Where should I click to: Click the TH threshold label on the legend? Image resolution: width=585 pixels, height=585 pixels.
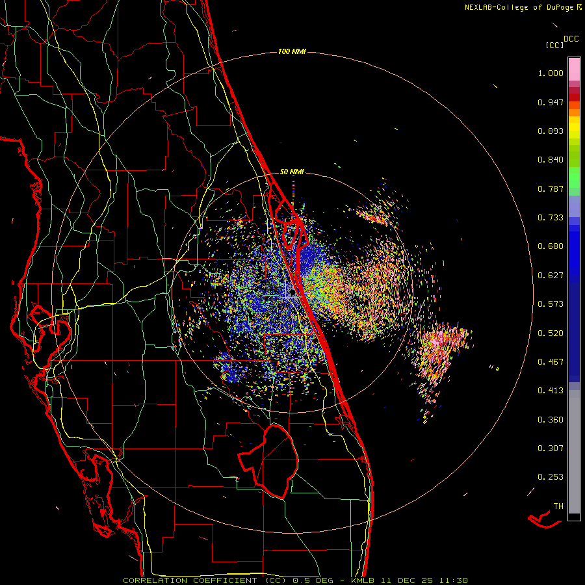click(558, 506)
